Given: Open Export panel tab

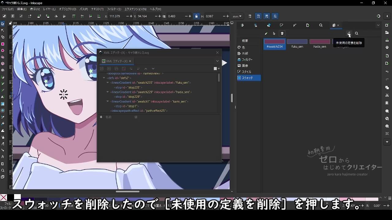Looking at the screenshot, I should click(308, 25).
